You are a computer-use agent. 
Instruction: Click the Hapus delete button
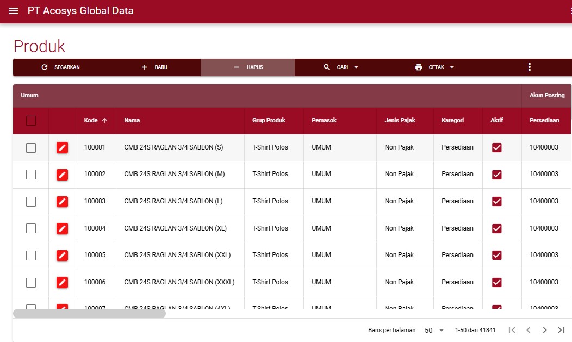point(248,67)
